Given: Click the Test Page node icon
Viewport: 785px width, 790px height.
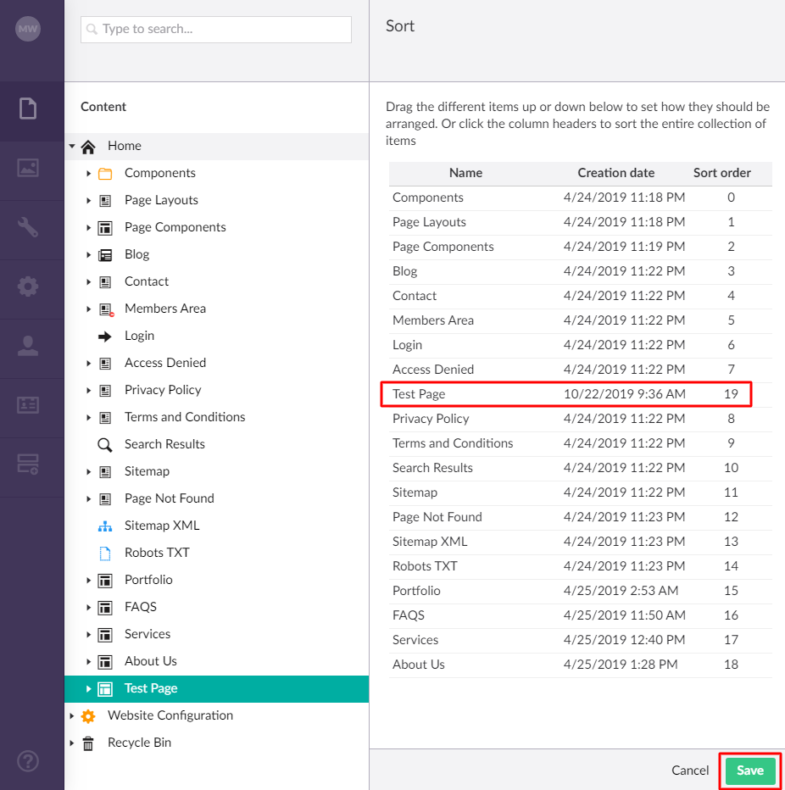Looking at the screenshot, I should tap(105, 689).
